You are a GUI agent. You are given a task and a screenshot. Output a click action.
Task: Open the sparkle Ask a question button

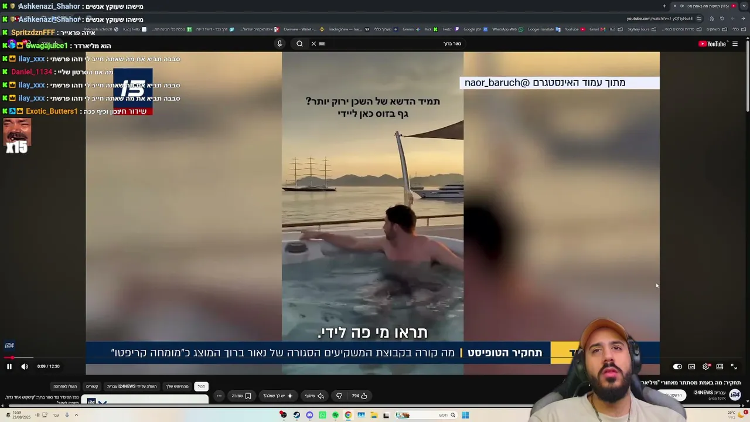[278, 396]
